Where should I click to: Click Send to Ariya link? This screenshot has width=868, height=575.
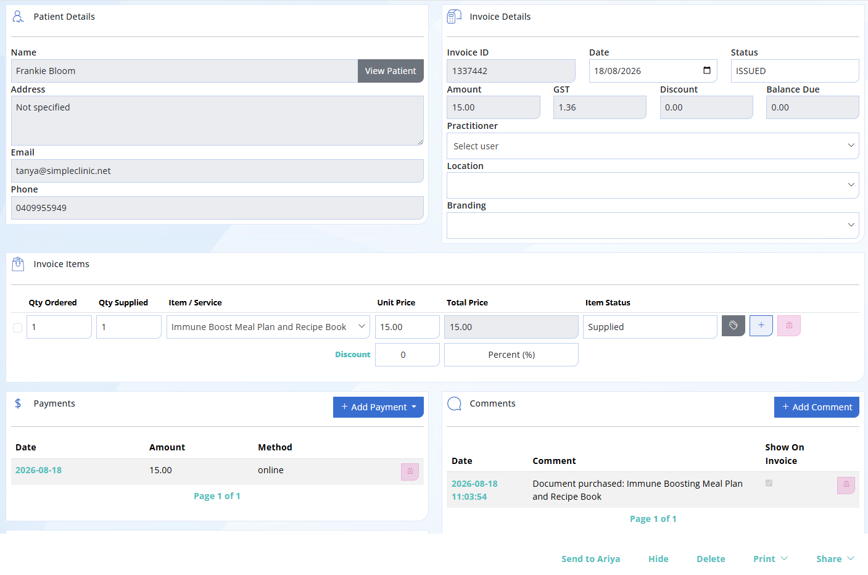[591, 559]
